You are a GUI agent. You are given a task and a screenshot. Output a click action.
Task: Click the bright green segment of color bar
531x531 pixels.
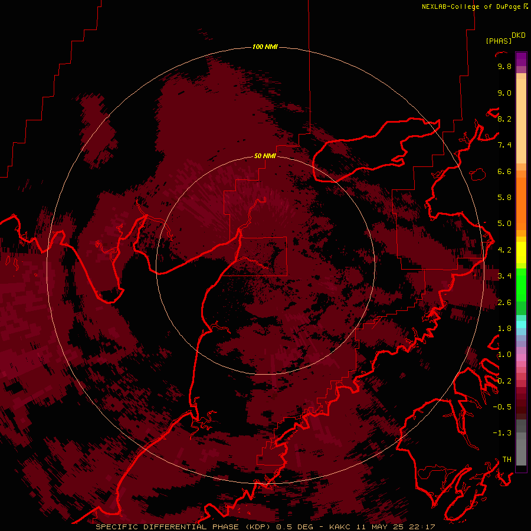coord(521,284)
